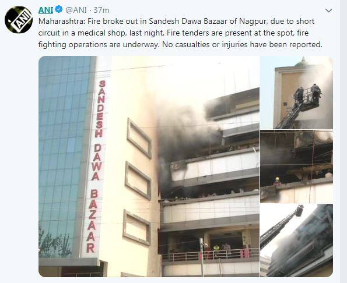
Task: Open the ANI profile avatar
Action: pos(19,20)
